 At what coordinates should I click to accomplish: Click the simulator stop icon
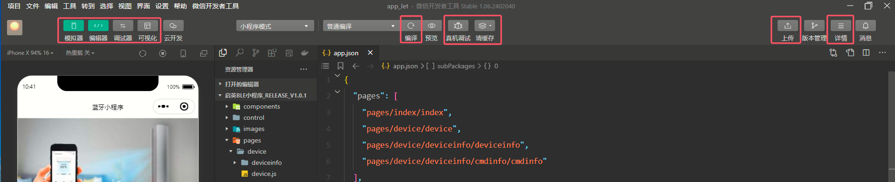click(163, 53)
